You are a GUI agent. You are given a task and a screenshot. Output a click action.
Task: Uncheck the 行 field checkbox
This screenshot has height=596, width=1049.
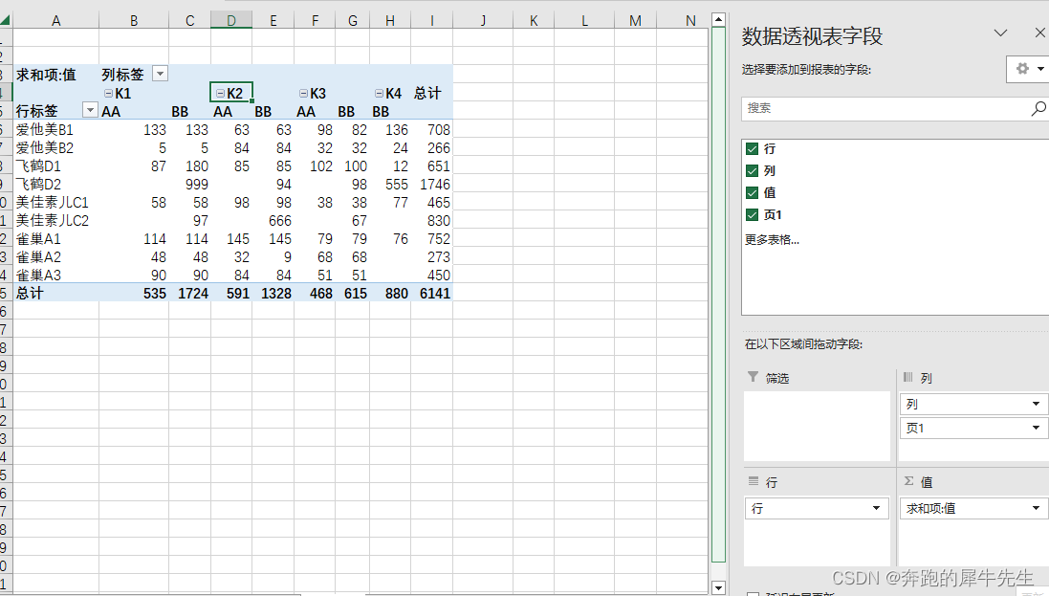point(752,148)
